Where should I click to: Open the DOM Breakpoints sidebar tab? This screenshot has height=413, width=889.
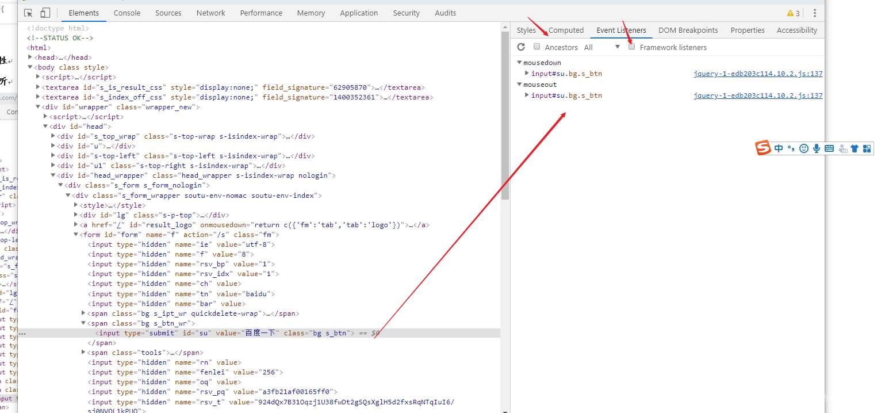pyautogui.click(x=688, y=30)
